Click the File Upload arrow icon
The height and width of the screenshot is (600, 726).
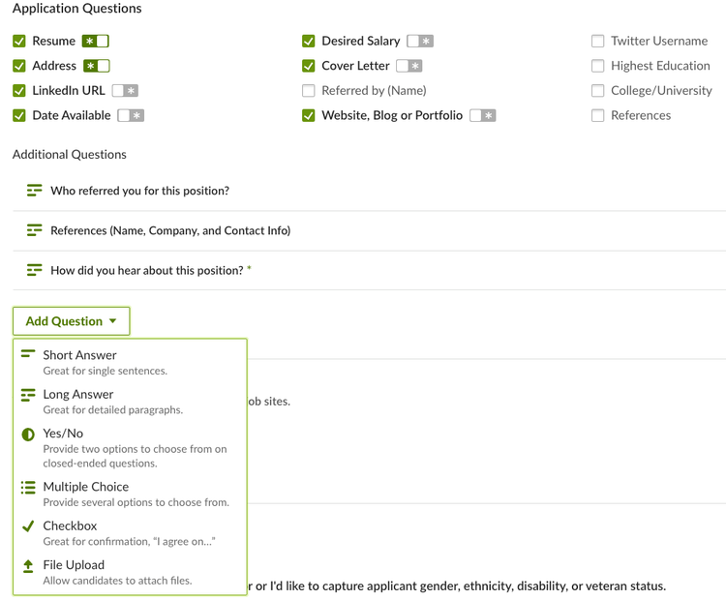(x=28, y=566)
